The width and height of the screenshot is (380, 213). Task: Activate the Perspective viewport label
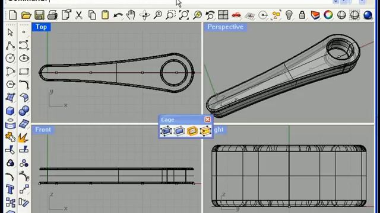click(x=226, y=27)
